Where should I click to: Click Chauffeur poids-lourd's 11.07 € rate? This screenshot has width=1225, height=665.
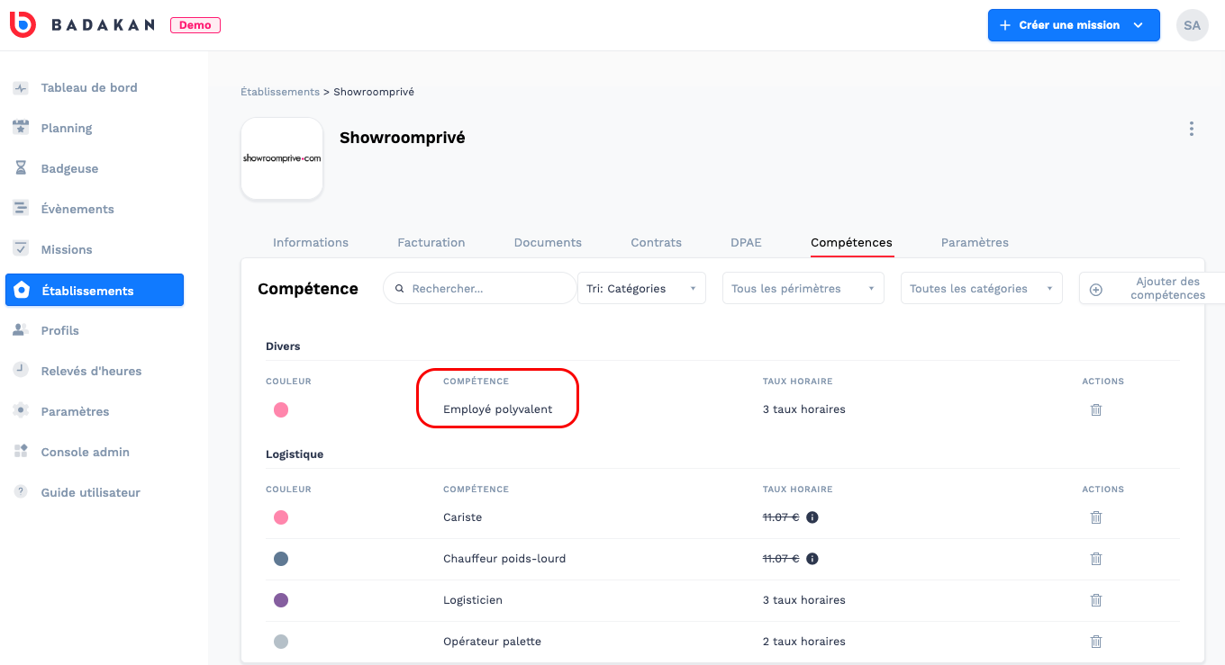[x=781, y=559]
